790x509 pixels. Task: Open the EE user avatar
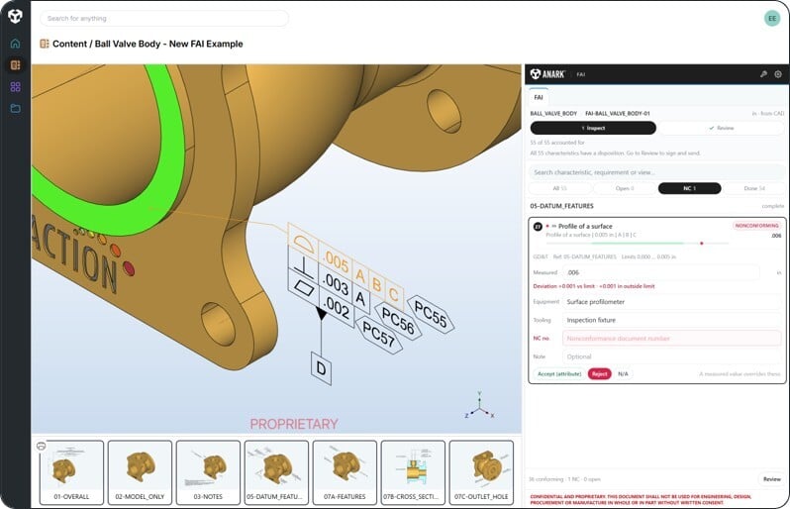pyautogui.click(x=772, y=19)
